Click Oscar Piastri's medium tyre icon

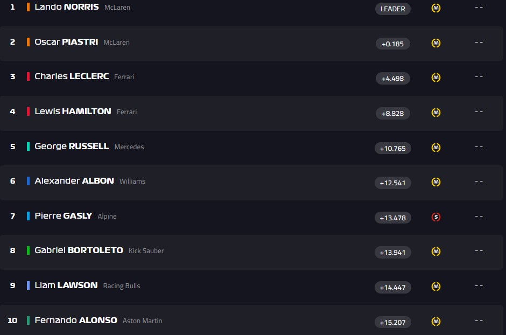pos(436,43)
